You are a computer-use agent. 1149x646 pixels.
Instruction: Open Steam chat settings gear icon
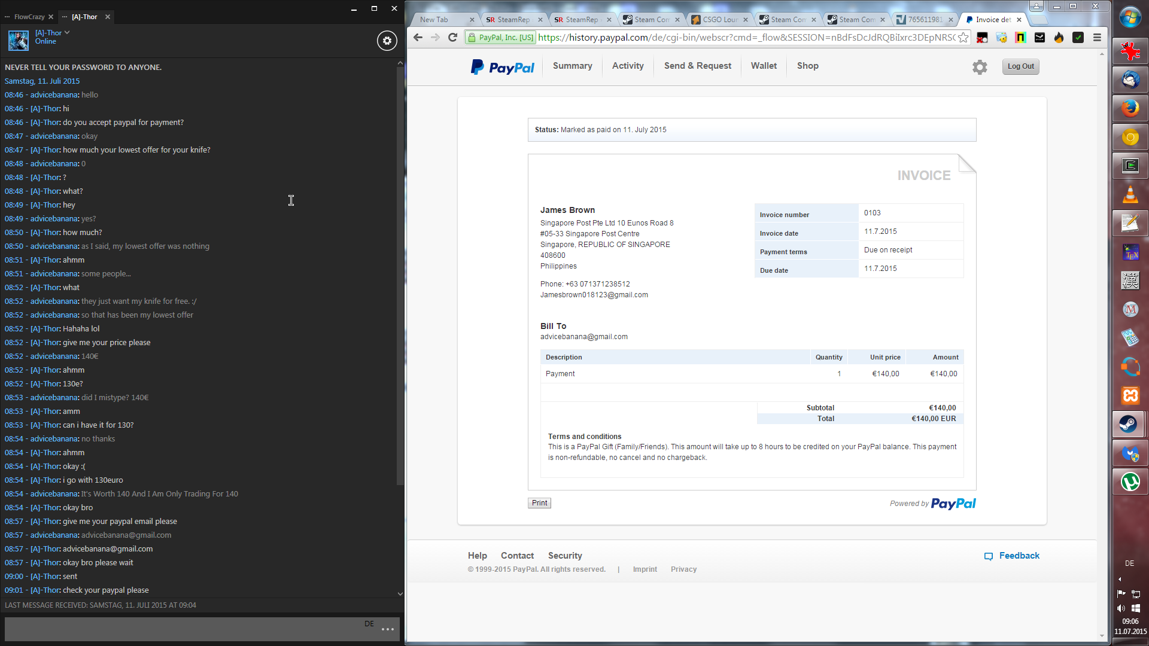click(x=387, y=41)
